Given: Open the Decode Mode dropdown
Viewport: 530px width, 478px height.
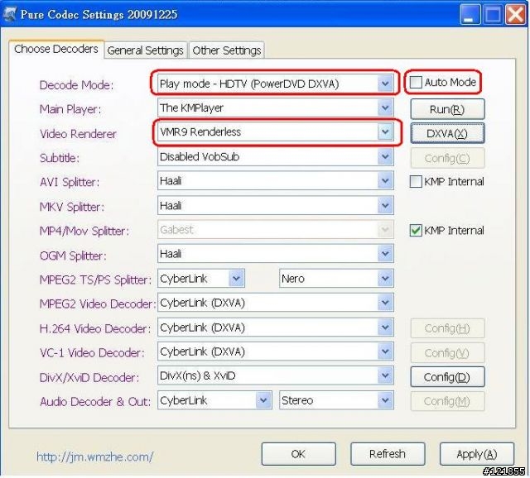Looking at the screenshot, I should coord(385,84).
